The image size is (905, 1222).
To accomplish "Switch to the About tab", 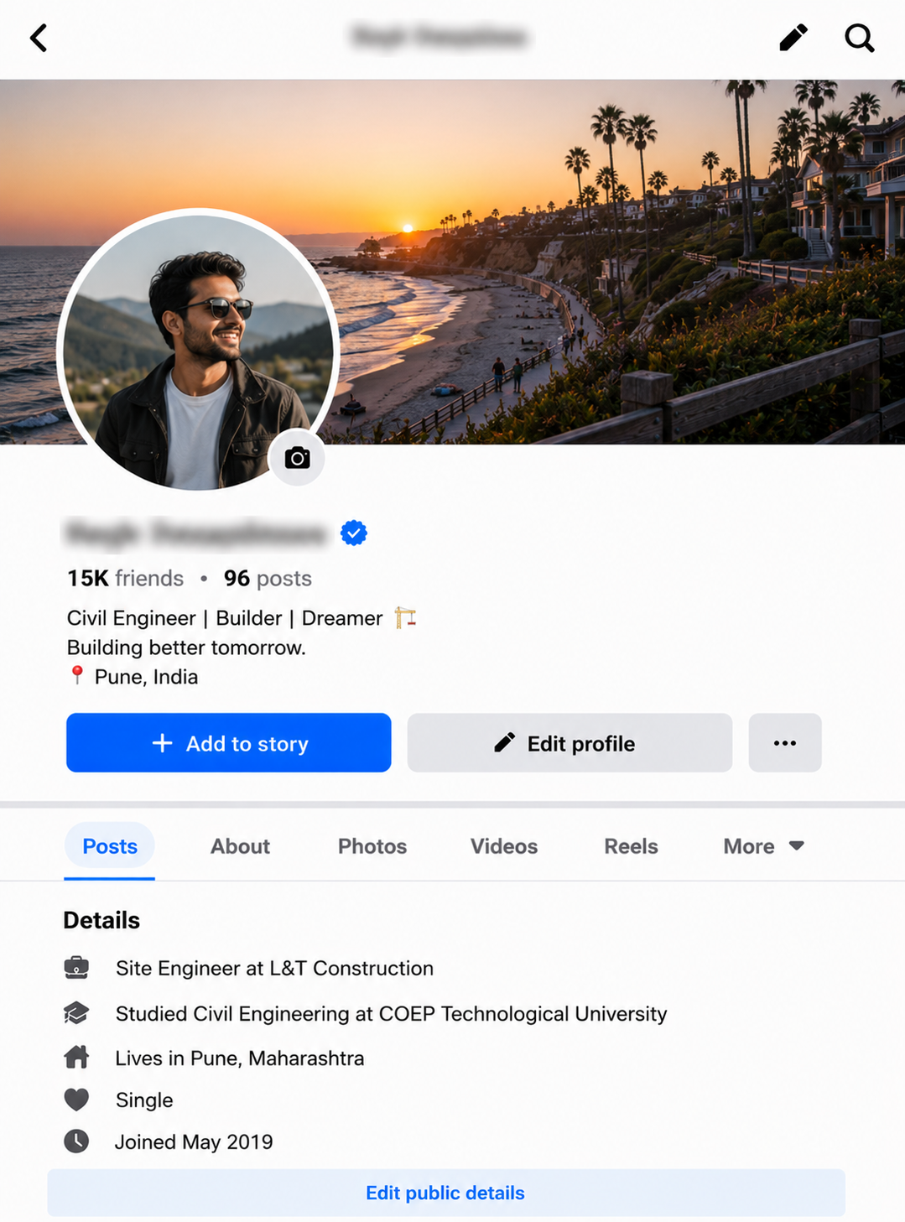I will tap(240, 846).
